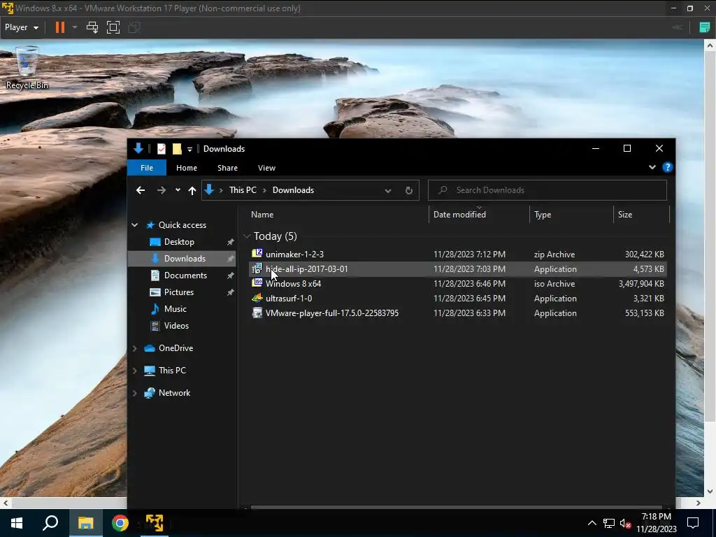Switch to the Share ribbon tab
The width and height of the screenshot is (716, 537).
[x=227, y=168]
